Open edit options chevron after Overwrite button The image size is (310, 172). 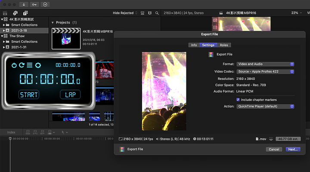click(x=54, y=133)
